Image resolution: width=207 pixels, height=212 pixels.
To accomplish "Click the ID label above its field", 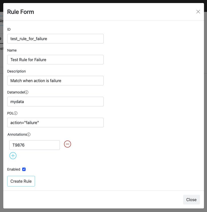I will (9, 29).
